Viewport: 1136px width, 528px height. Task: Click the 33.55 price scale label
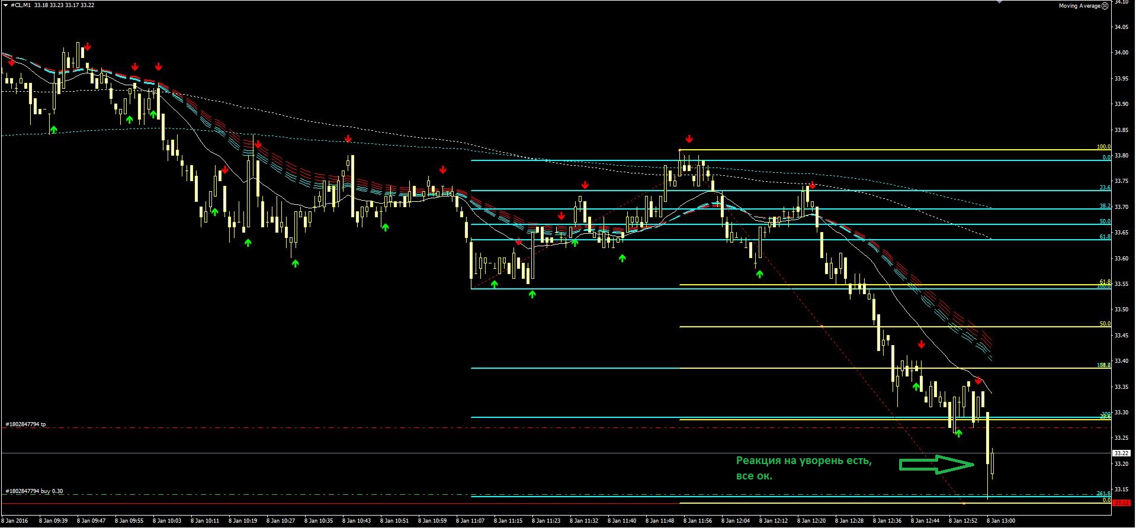point(1121,284)
